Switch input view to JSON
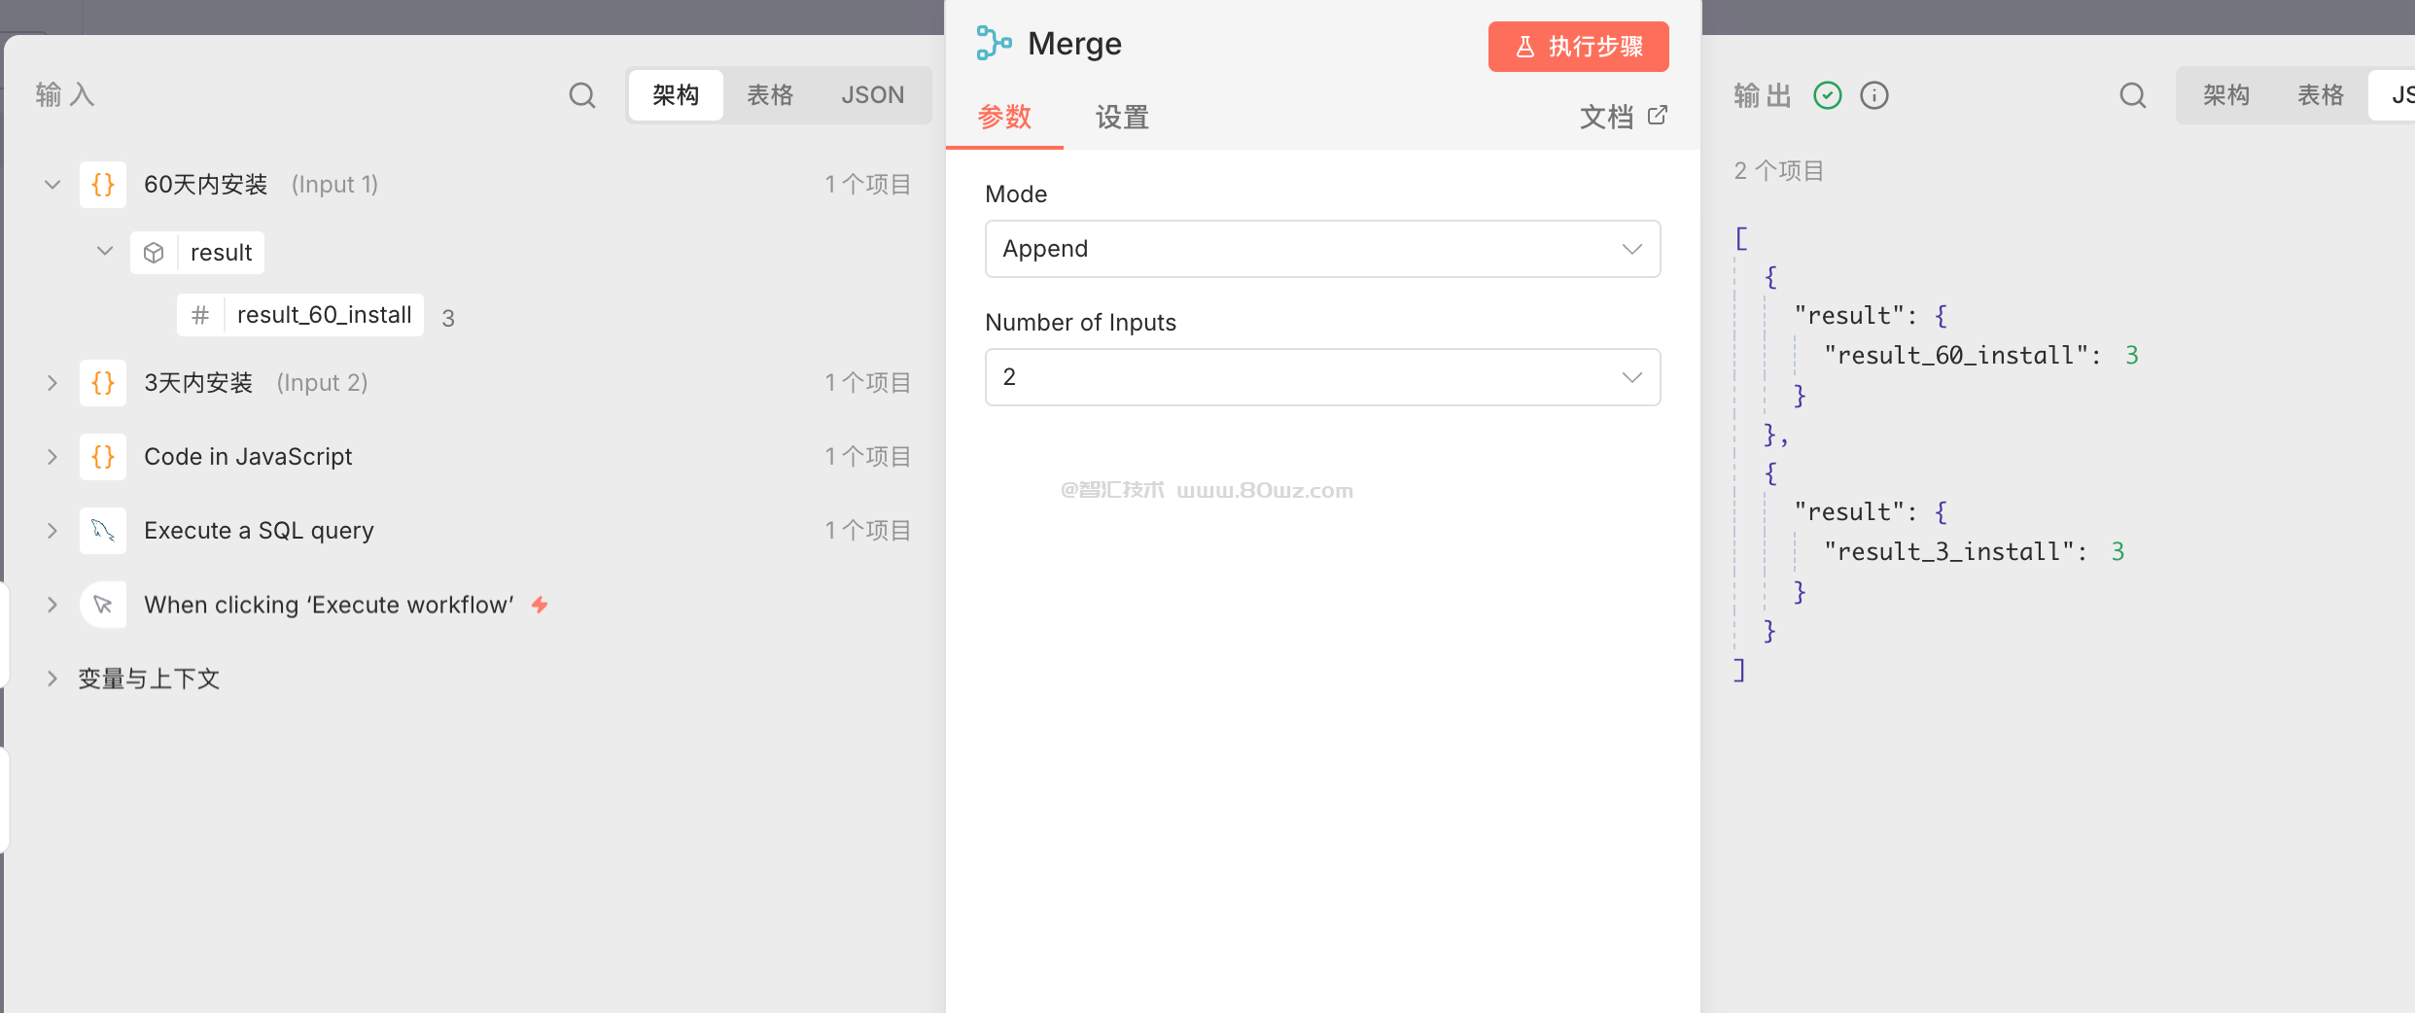Viewport: 2415px width, 1013px height. (x=872, y=95)
